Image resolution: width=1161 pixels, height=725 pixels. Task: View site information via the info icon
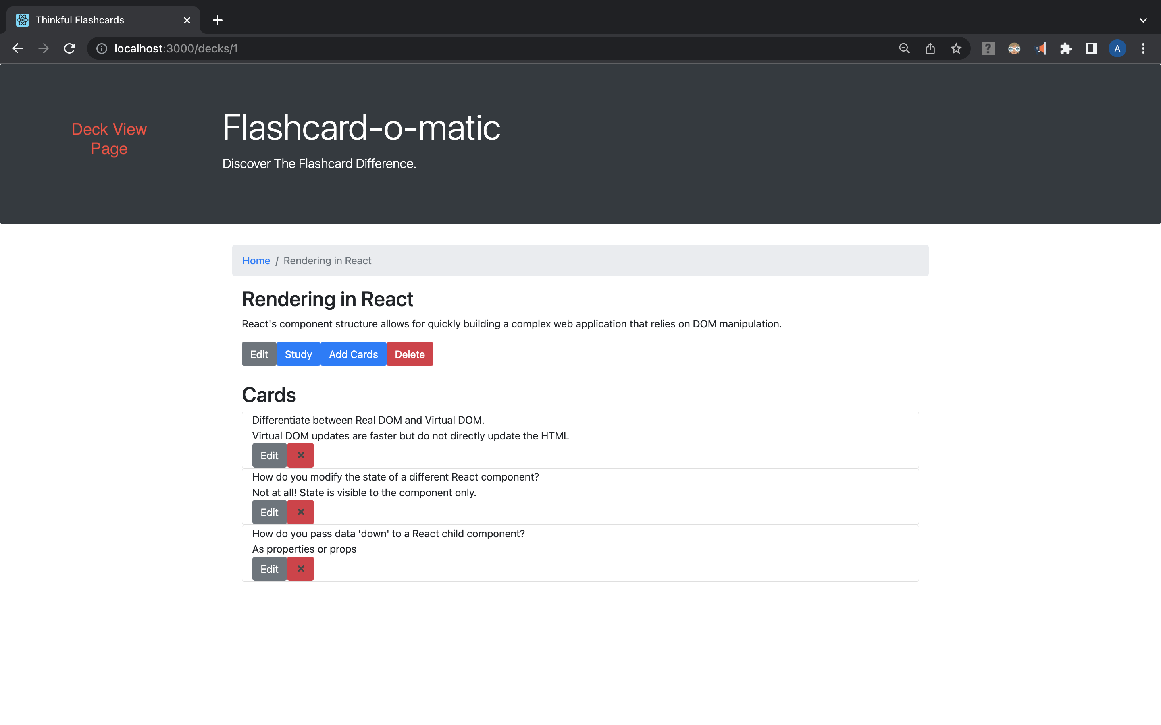tap(101, 48)
